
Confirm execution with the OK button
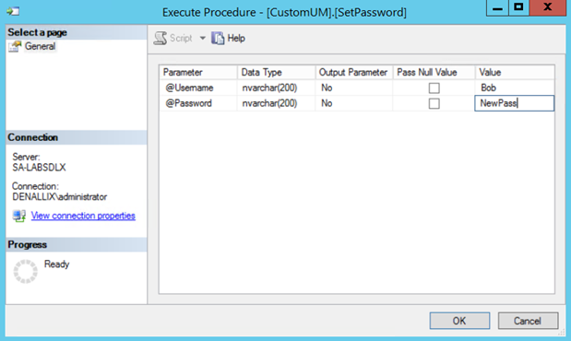[x=459, y=321]
